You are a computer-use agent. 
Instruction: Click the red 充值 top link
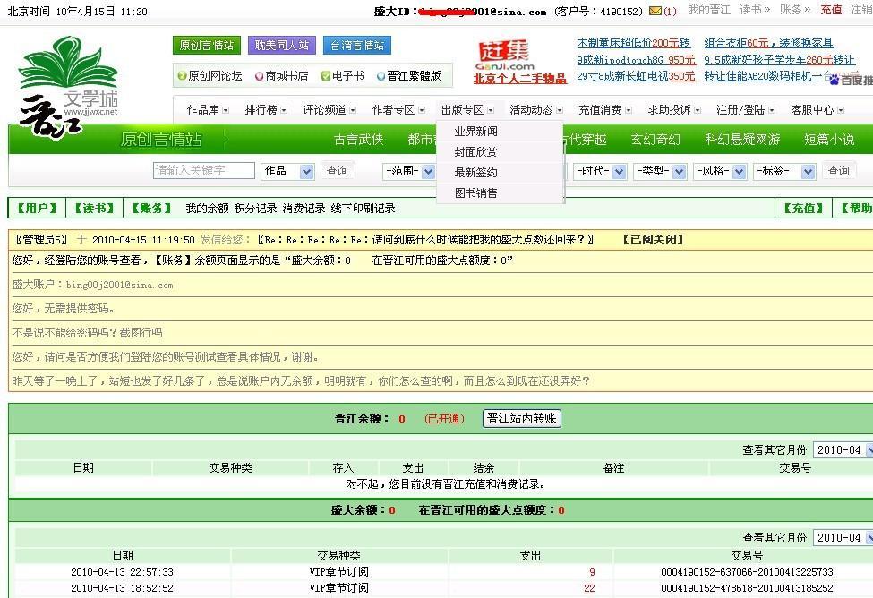(831, 10)
